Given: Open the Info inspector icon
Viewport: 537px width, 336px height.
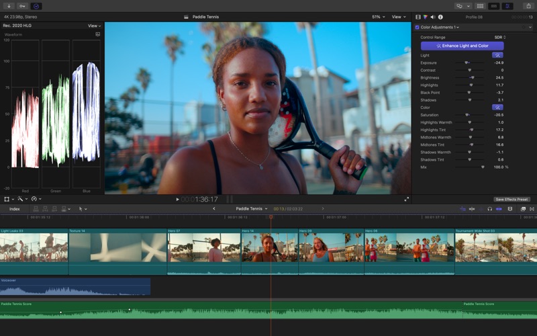Looking at the screenshot, I should pyautogui.click(x=440, y=17).
